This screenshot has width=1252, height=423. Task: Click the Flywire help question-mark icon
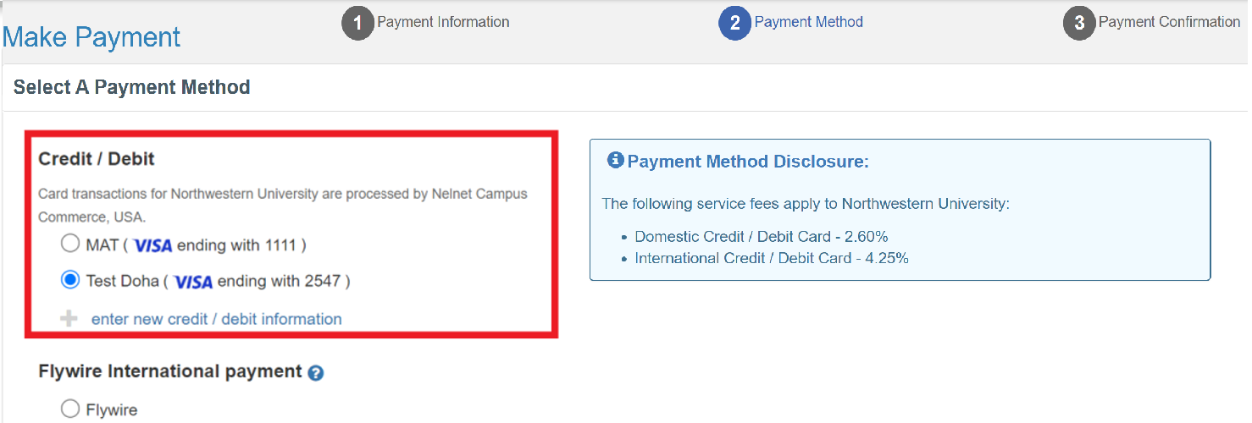[315, 372]
